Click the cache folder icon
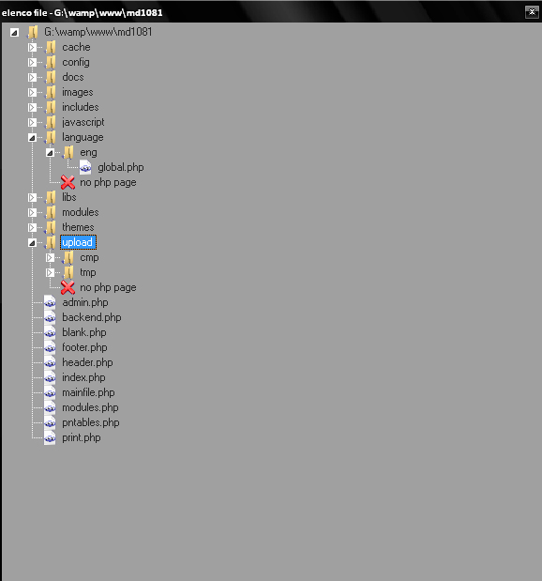Screen dimensions: 542x581 [x=51, y=47]
